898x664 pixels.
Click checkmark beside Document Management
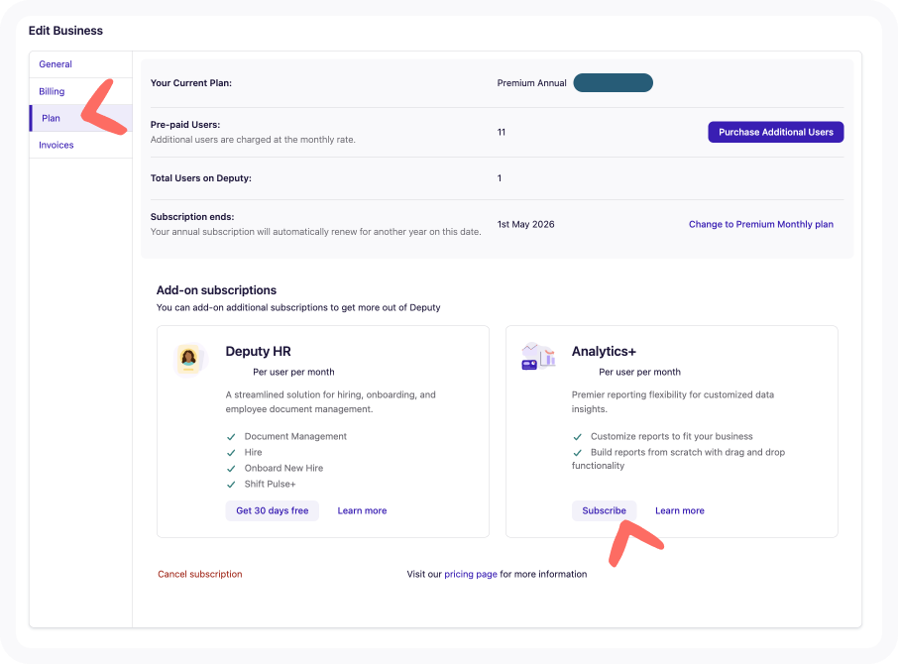pyautogui.click(x=231, y=437)
